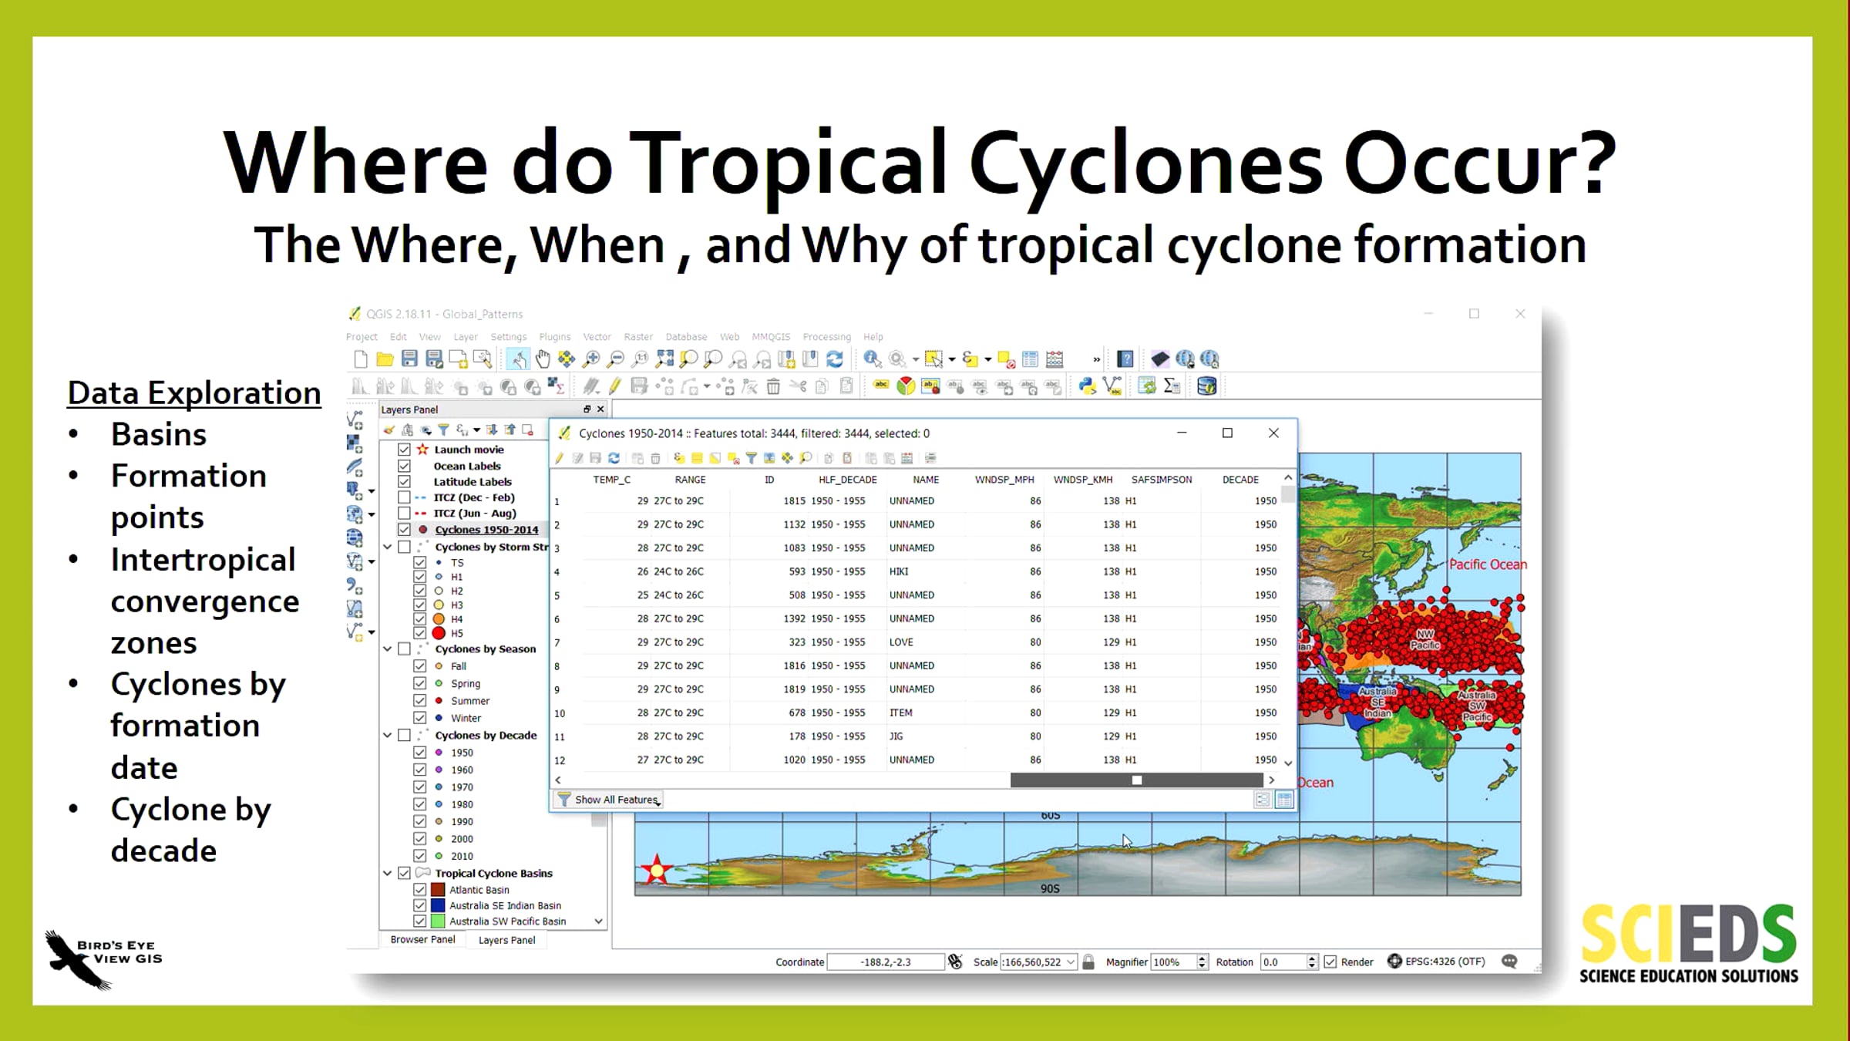Collapse the Cyclones by Storm Strength group
1850x1041 pixels.
point(388,547)
